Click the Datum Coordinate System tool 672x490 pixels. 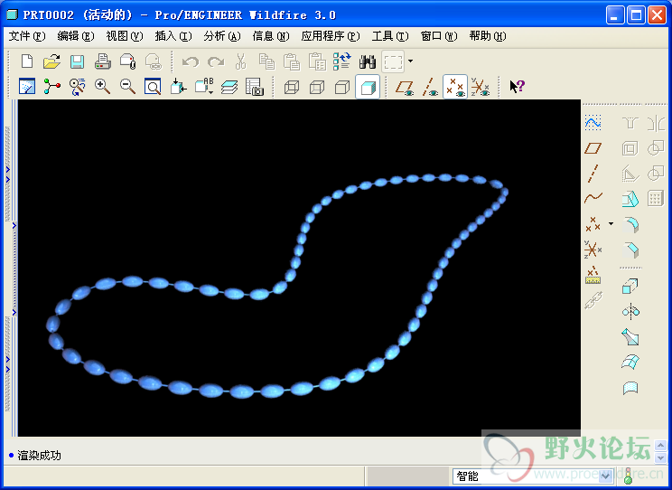593,249
